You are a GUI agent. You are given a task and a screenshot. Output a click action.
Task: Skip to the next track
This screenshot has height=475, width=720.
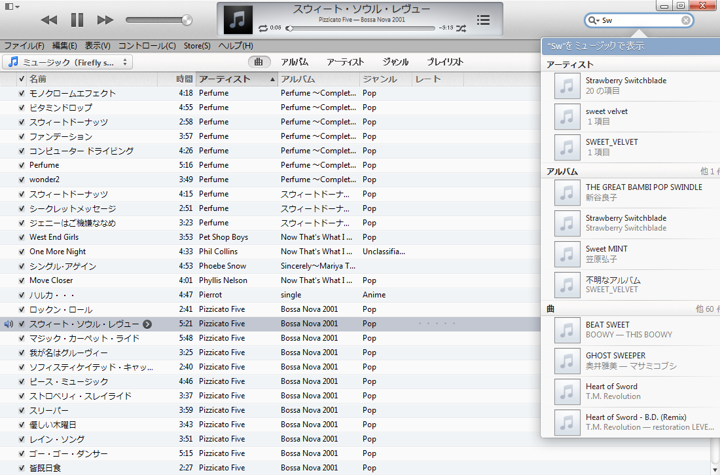pos(105,20)
